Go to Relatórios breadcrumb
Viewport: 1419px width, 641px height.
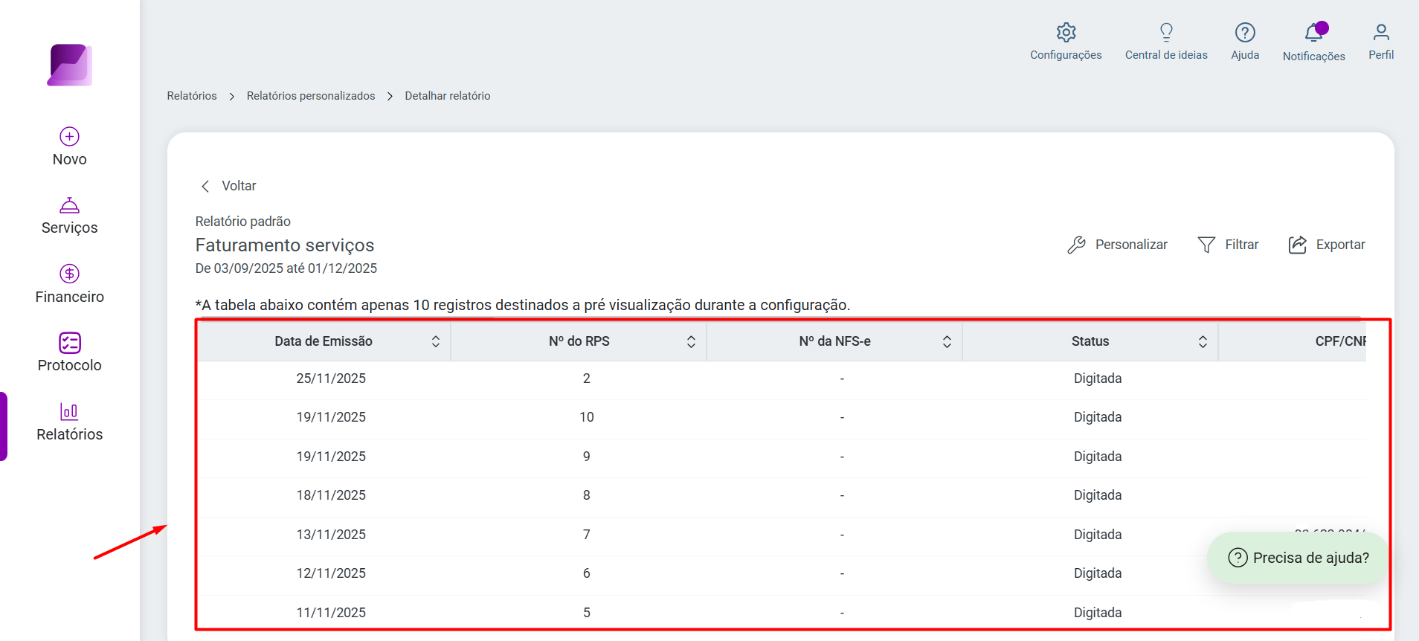click(x=192, y=96)
